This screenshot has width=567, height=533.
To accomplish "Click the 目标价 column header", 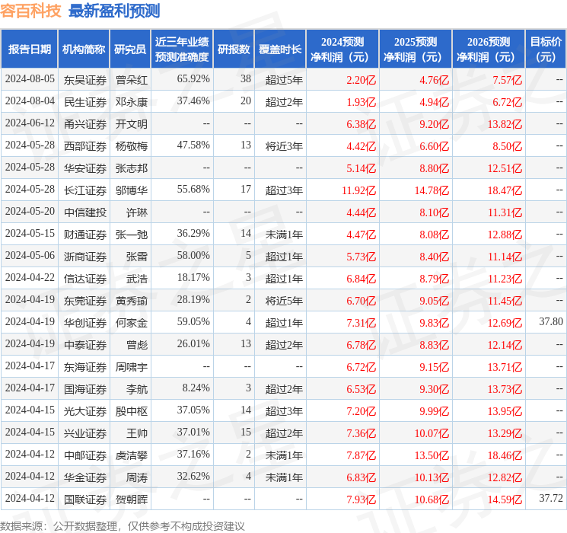I will click(x=545, y=49).
